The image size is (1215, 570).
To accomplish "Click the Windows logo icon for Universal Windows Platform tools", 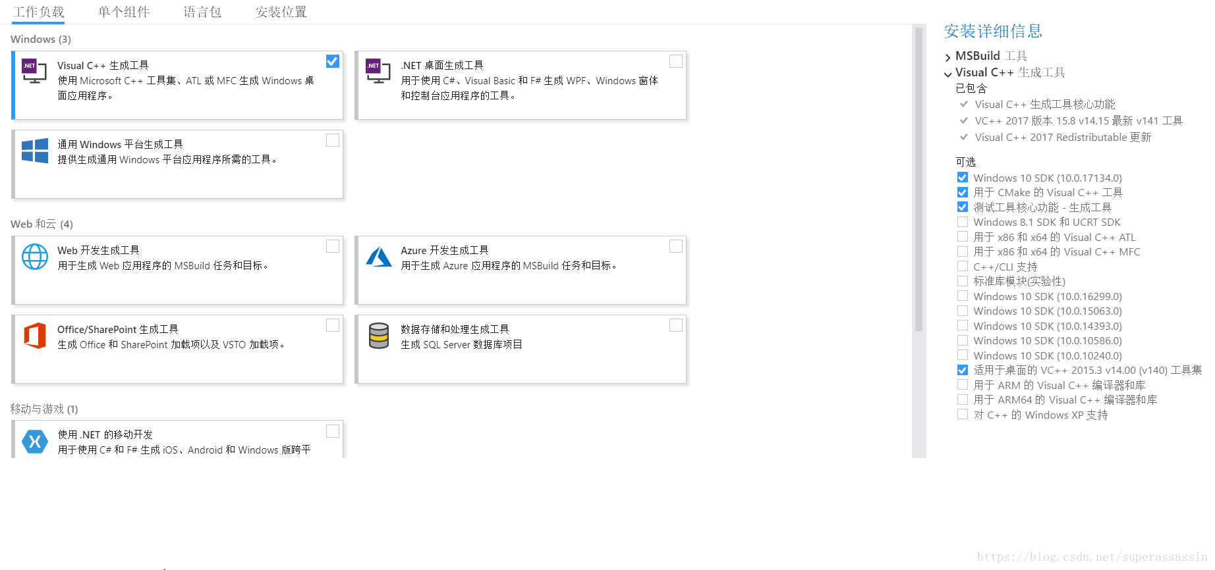I will (x=35, y=151).
